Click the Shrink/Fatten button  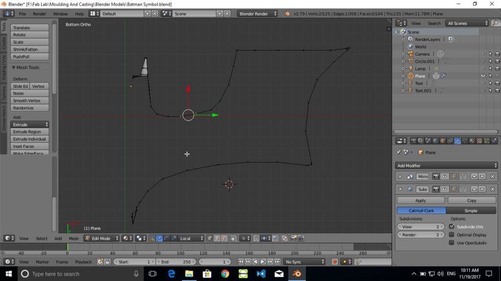pos(30,49)
